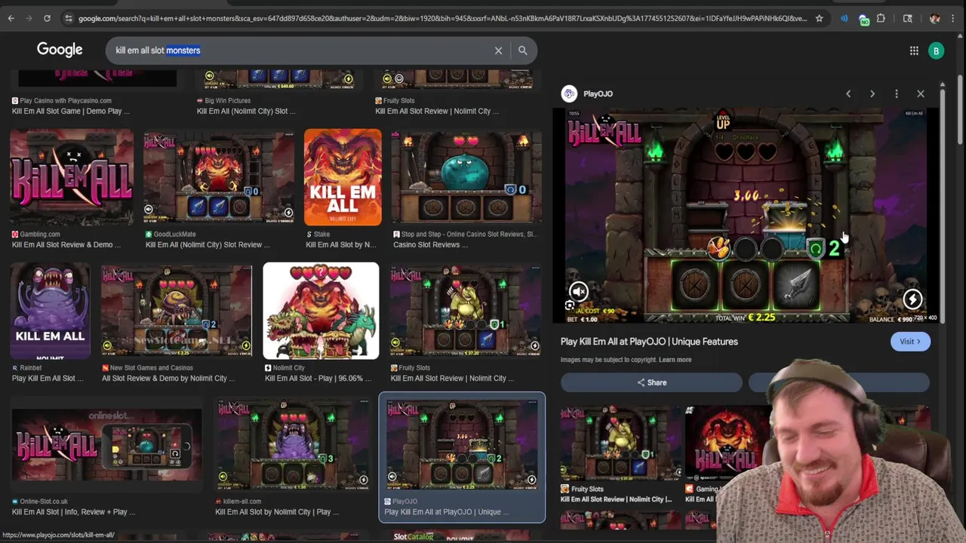The height and width of the screenshot is (543, 966).
Task: Open the Stake Kill Em All orange thumbnail
Action: point(343,177)
